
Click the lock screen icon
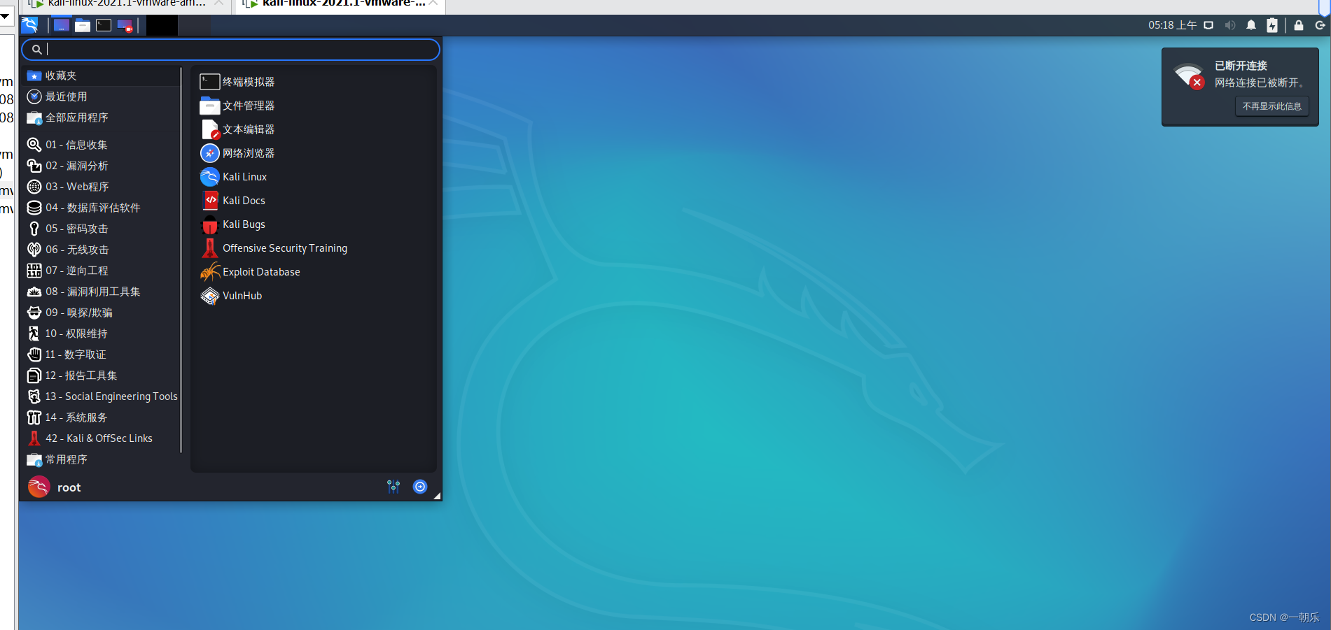1299,25
